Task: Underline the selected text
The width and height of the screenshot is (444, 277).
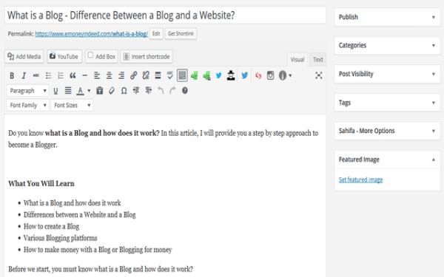Action: point(55,91)
